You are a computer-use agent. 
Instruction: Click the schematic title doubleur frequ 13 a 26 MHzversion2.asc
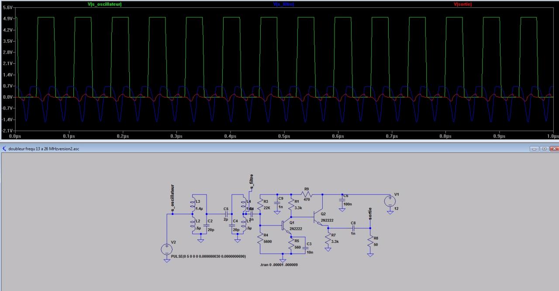(x=44, y=149)
